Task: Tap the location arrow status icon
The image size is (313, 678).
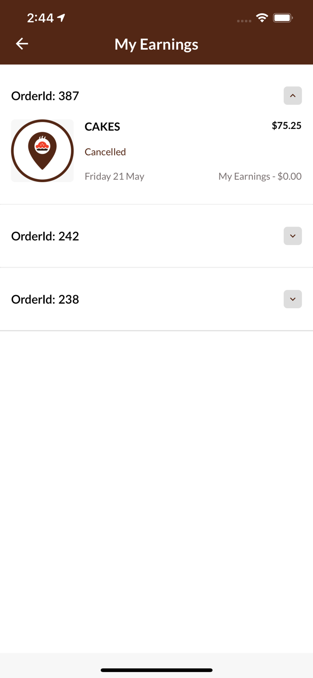Action: click(x=61, y=18)
